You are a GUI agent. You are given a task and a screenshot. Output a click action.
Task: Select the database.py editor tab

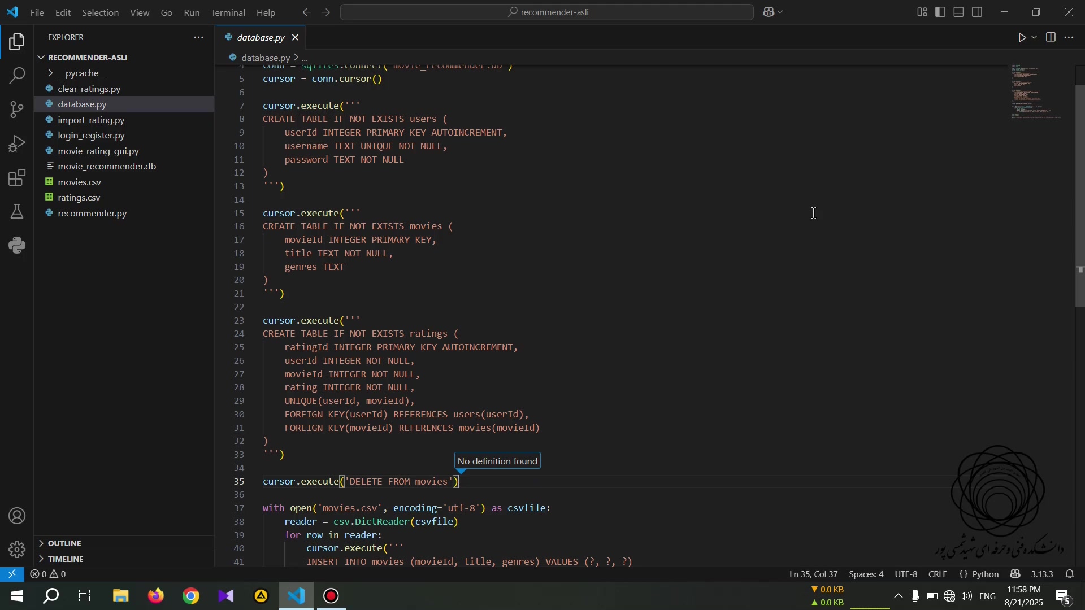[x=260, y=38]
